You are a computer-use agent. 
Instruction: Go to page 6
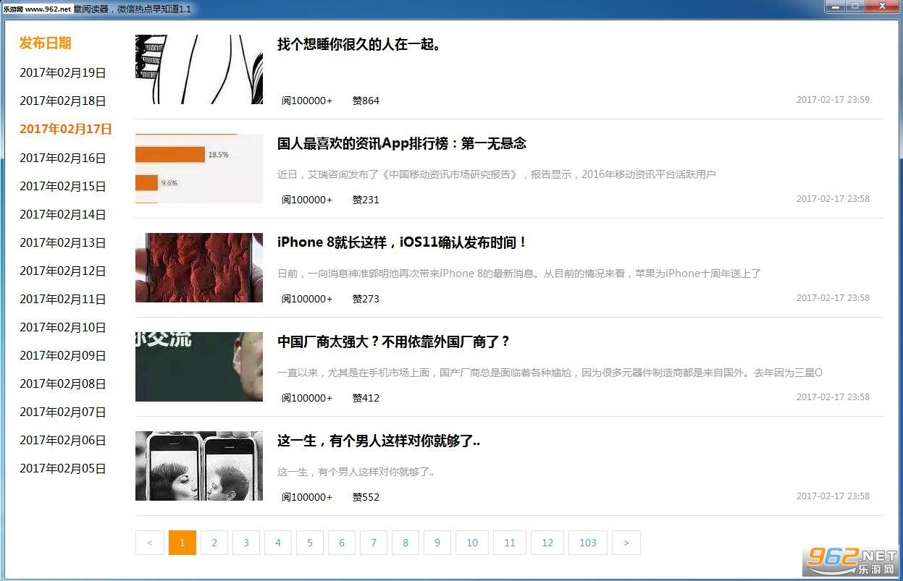tap(342, 543)
